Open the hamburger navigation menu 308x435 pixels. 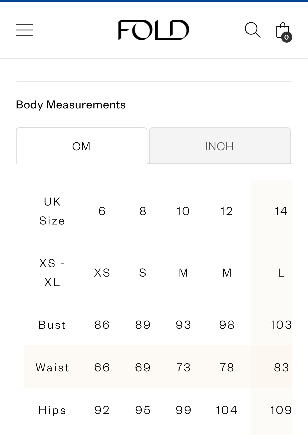[x=24, y=30]
